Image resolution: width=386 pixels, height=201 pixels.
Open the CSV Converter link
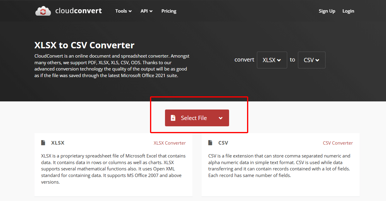point(338,143)
